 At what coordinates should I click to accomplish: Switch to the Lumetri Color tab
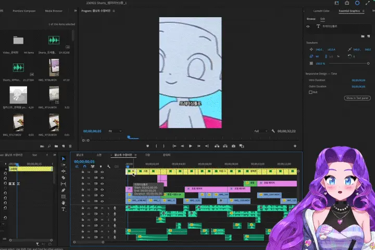click(321, 11)
